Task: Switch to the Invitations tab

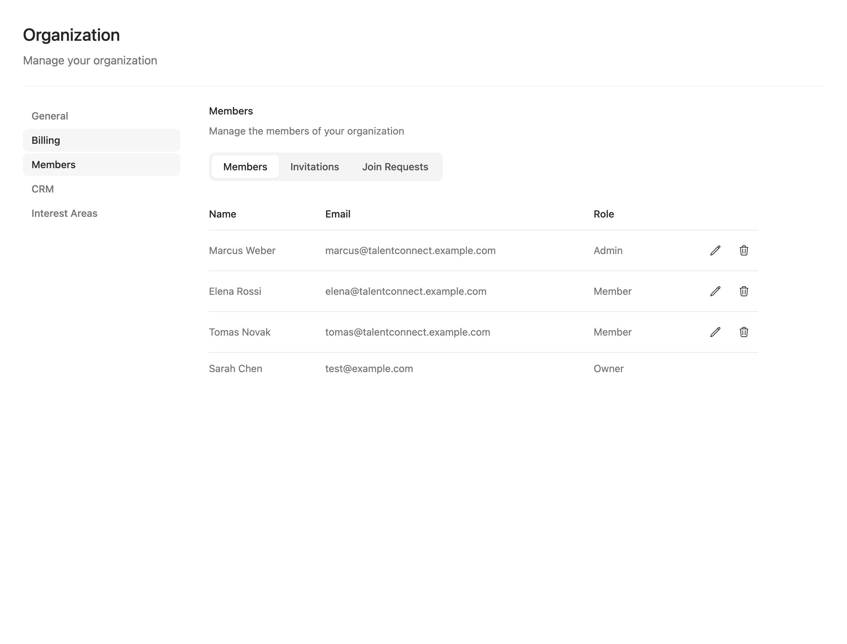Action: point(314,167)
